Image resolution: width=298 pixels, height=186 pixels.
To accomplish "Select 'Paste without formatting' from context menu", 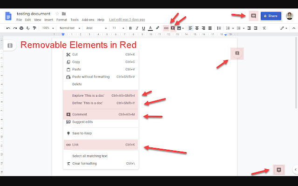I will (91, 77).
